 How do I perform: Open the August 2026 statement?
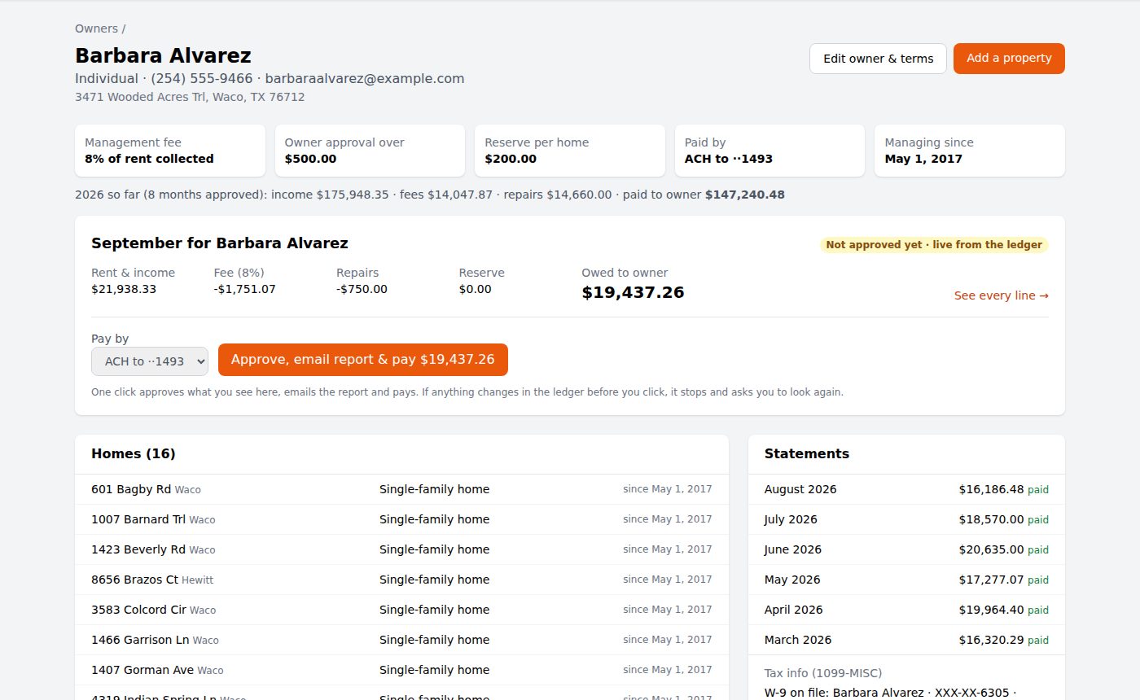(906, 489)
